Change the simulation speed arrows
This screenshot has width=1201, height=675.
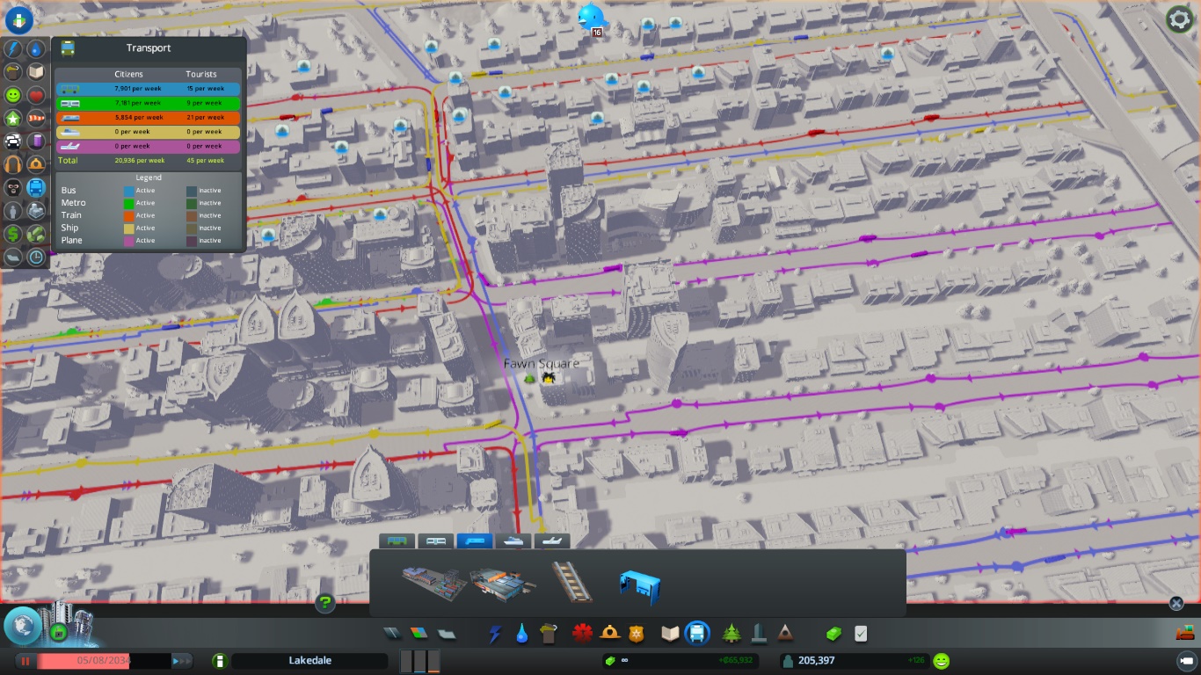[x=181, y=661]
